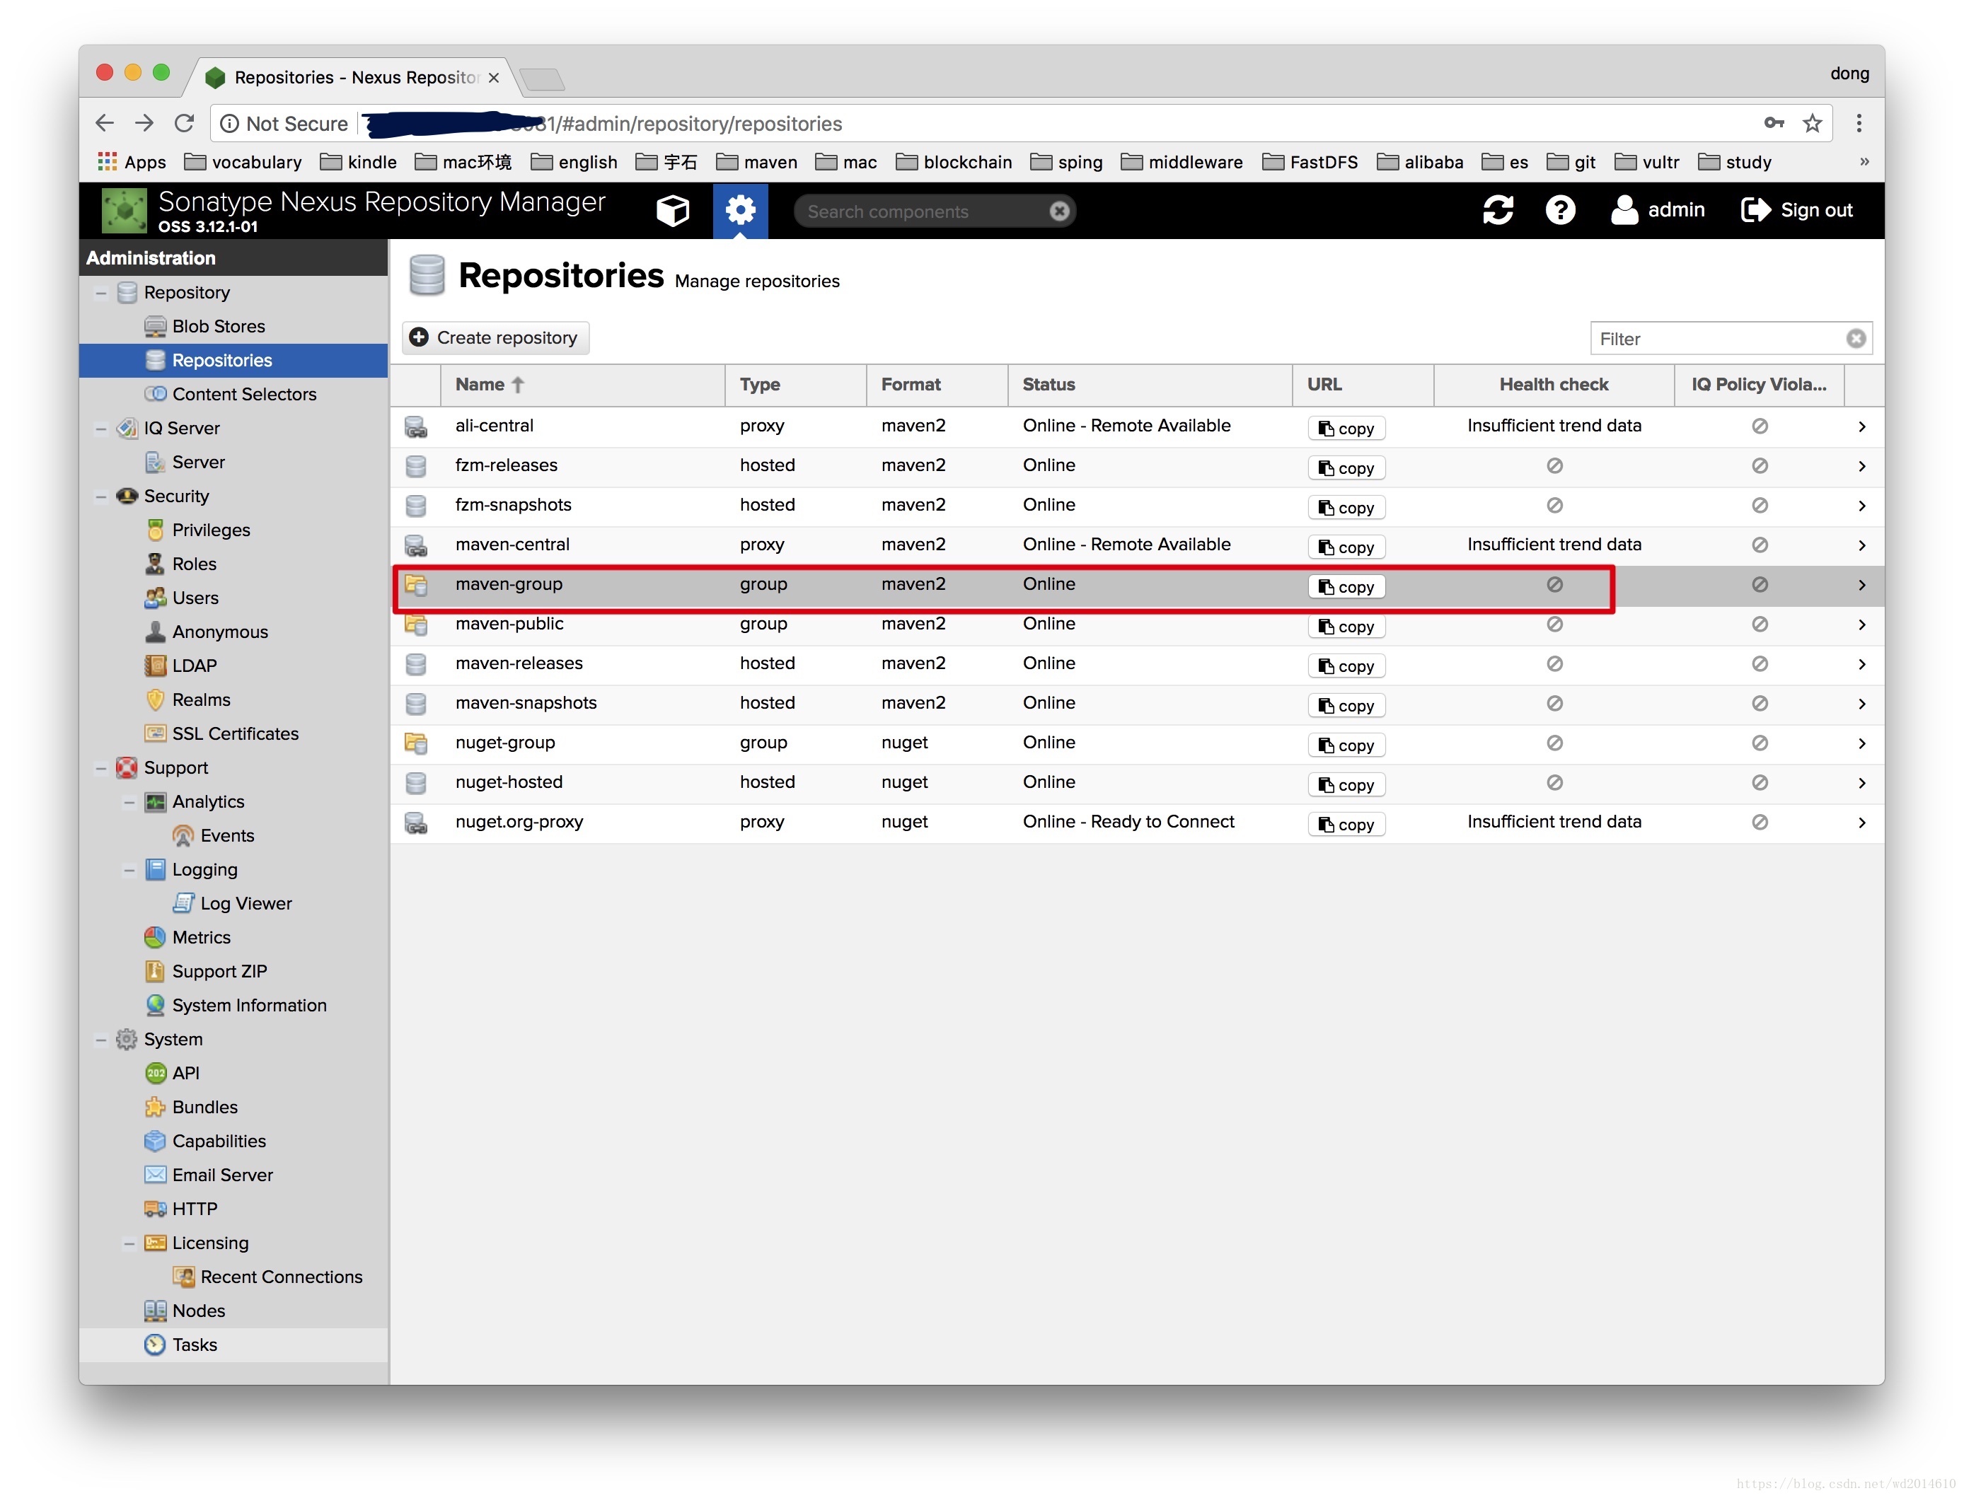Collapse the Licensing tree node

[x=129, y=1243]
